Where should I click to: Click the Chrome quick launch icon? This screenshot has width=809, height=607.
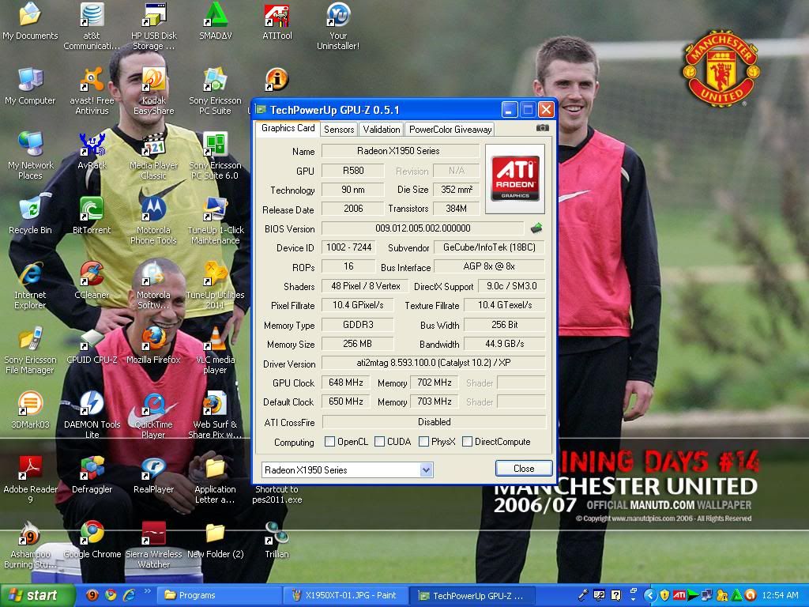click(111, 595)
